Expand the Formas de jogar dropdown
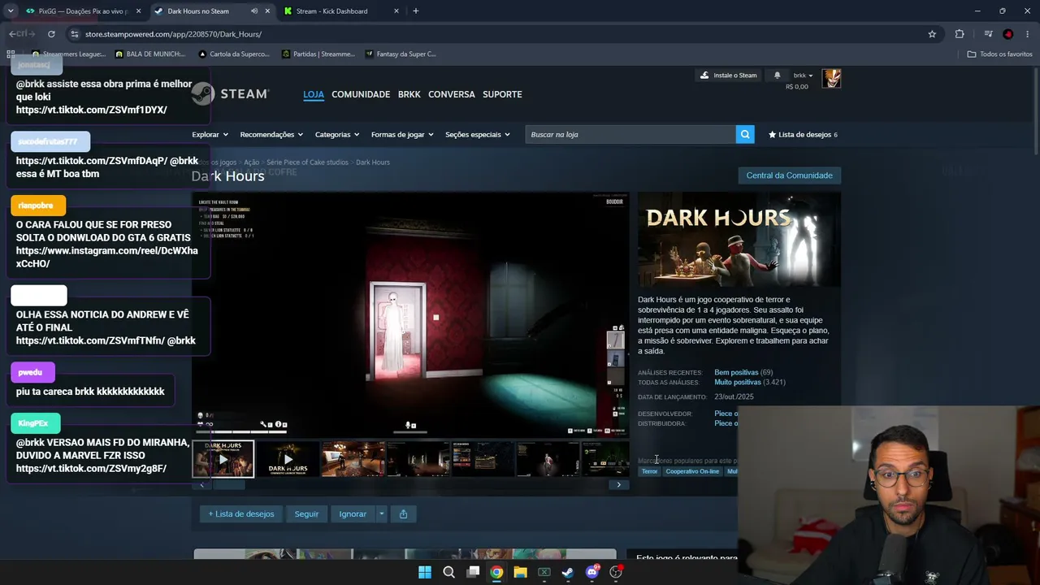 402,134
